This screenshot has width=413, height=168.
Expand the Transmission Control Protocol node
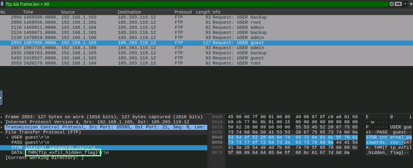tap(2, 127)
